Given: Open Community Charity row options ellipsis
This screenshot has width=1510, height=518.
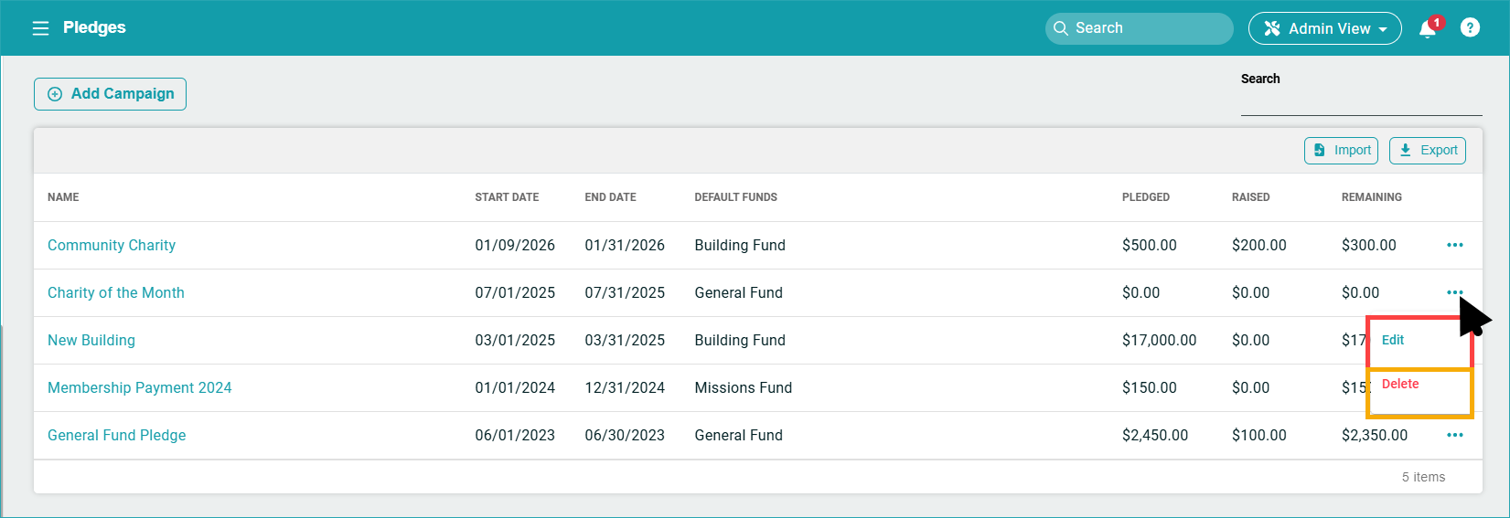Looking at the screenshot, I should tap(1454, 245).
